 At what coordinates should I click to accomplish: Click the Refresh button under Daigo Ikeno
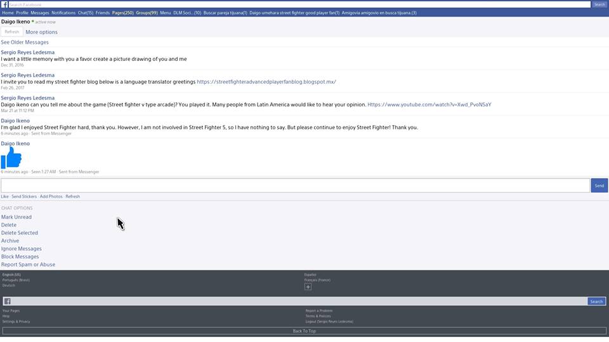[x=11, y=32]
